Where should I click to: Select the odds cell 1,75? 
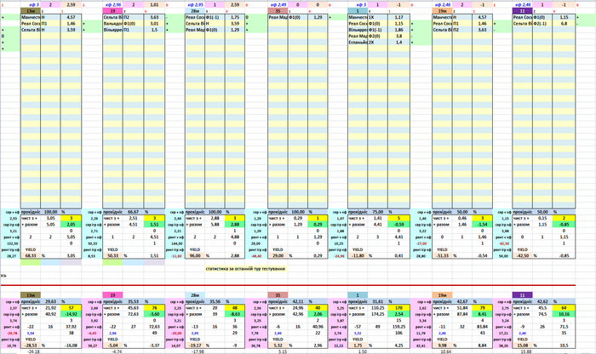(x=235, y=18)
